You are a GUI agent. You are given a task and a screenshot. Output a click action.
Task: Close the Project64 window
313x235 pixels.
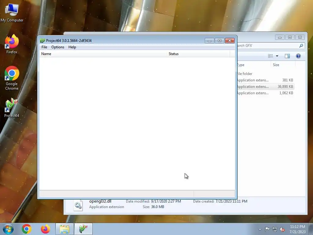tap(230, 41)
